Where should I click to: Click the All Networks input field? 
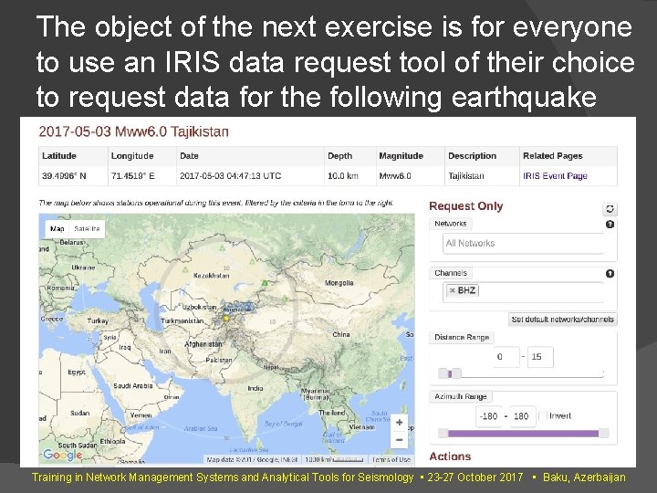(523, 243)
